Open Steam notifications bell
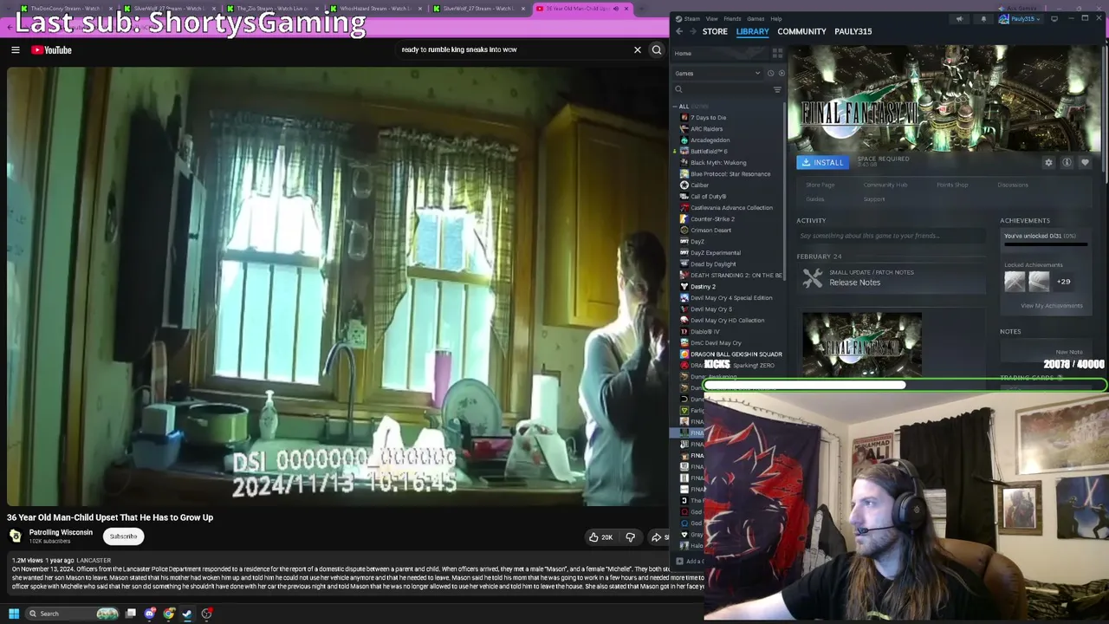Image resolution: width=1109 pixels, height=624 pixels. [983, 18]
